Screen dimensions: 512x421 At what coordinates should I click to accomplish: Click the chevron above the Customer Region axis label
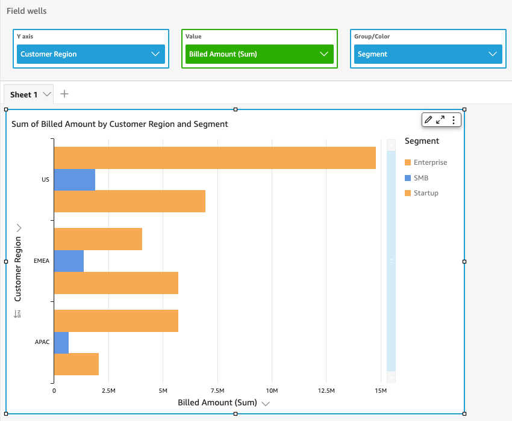coord(18,228)
